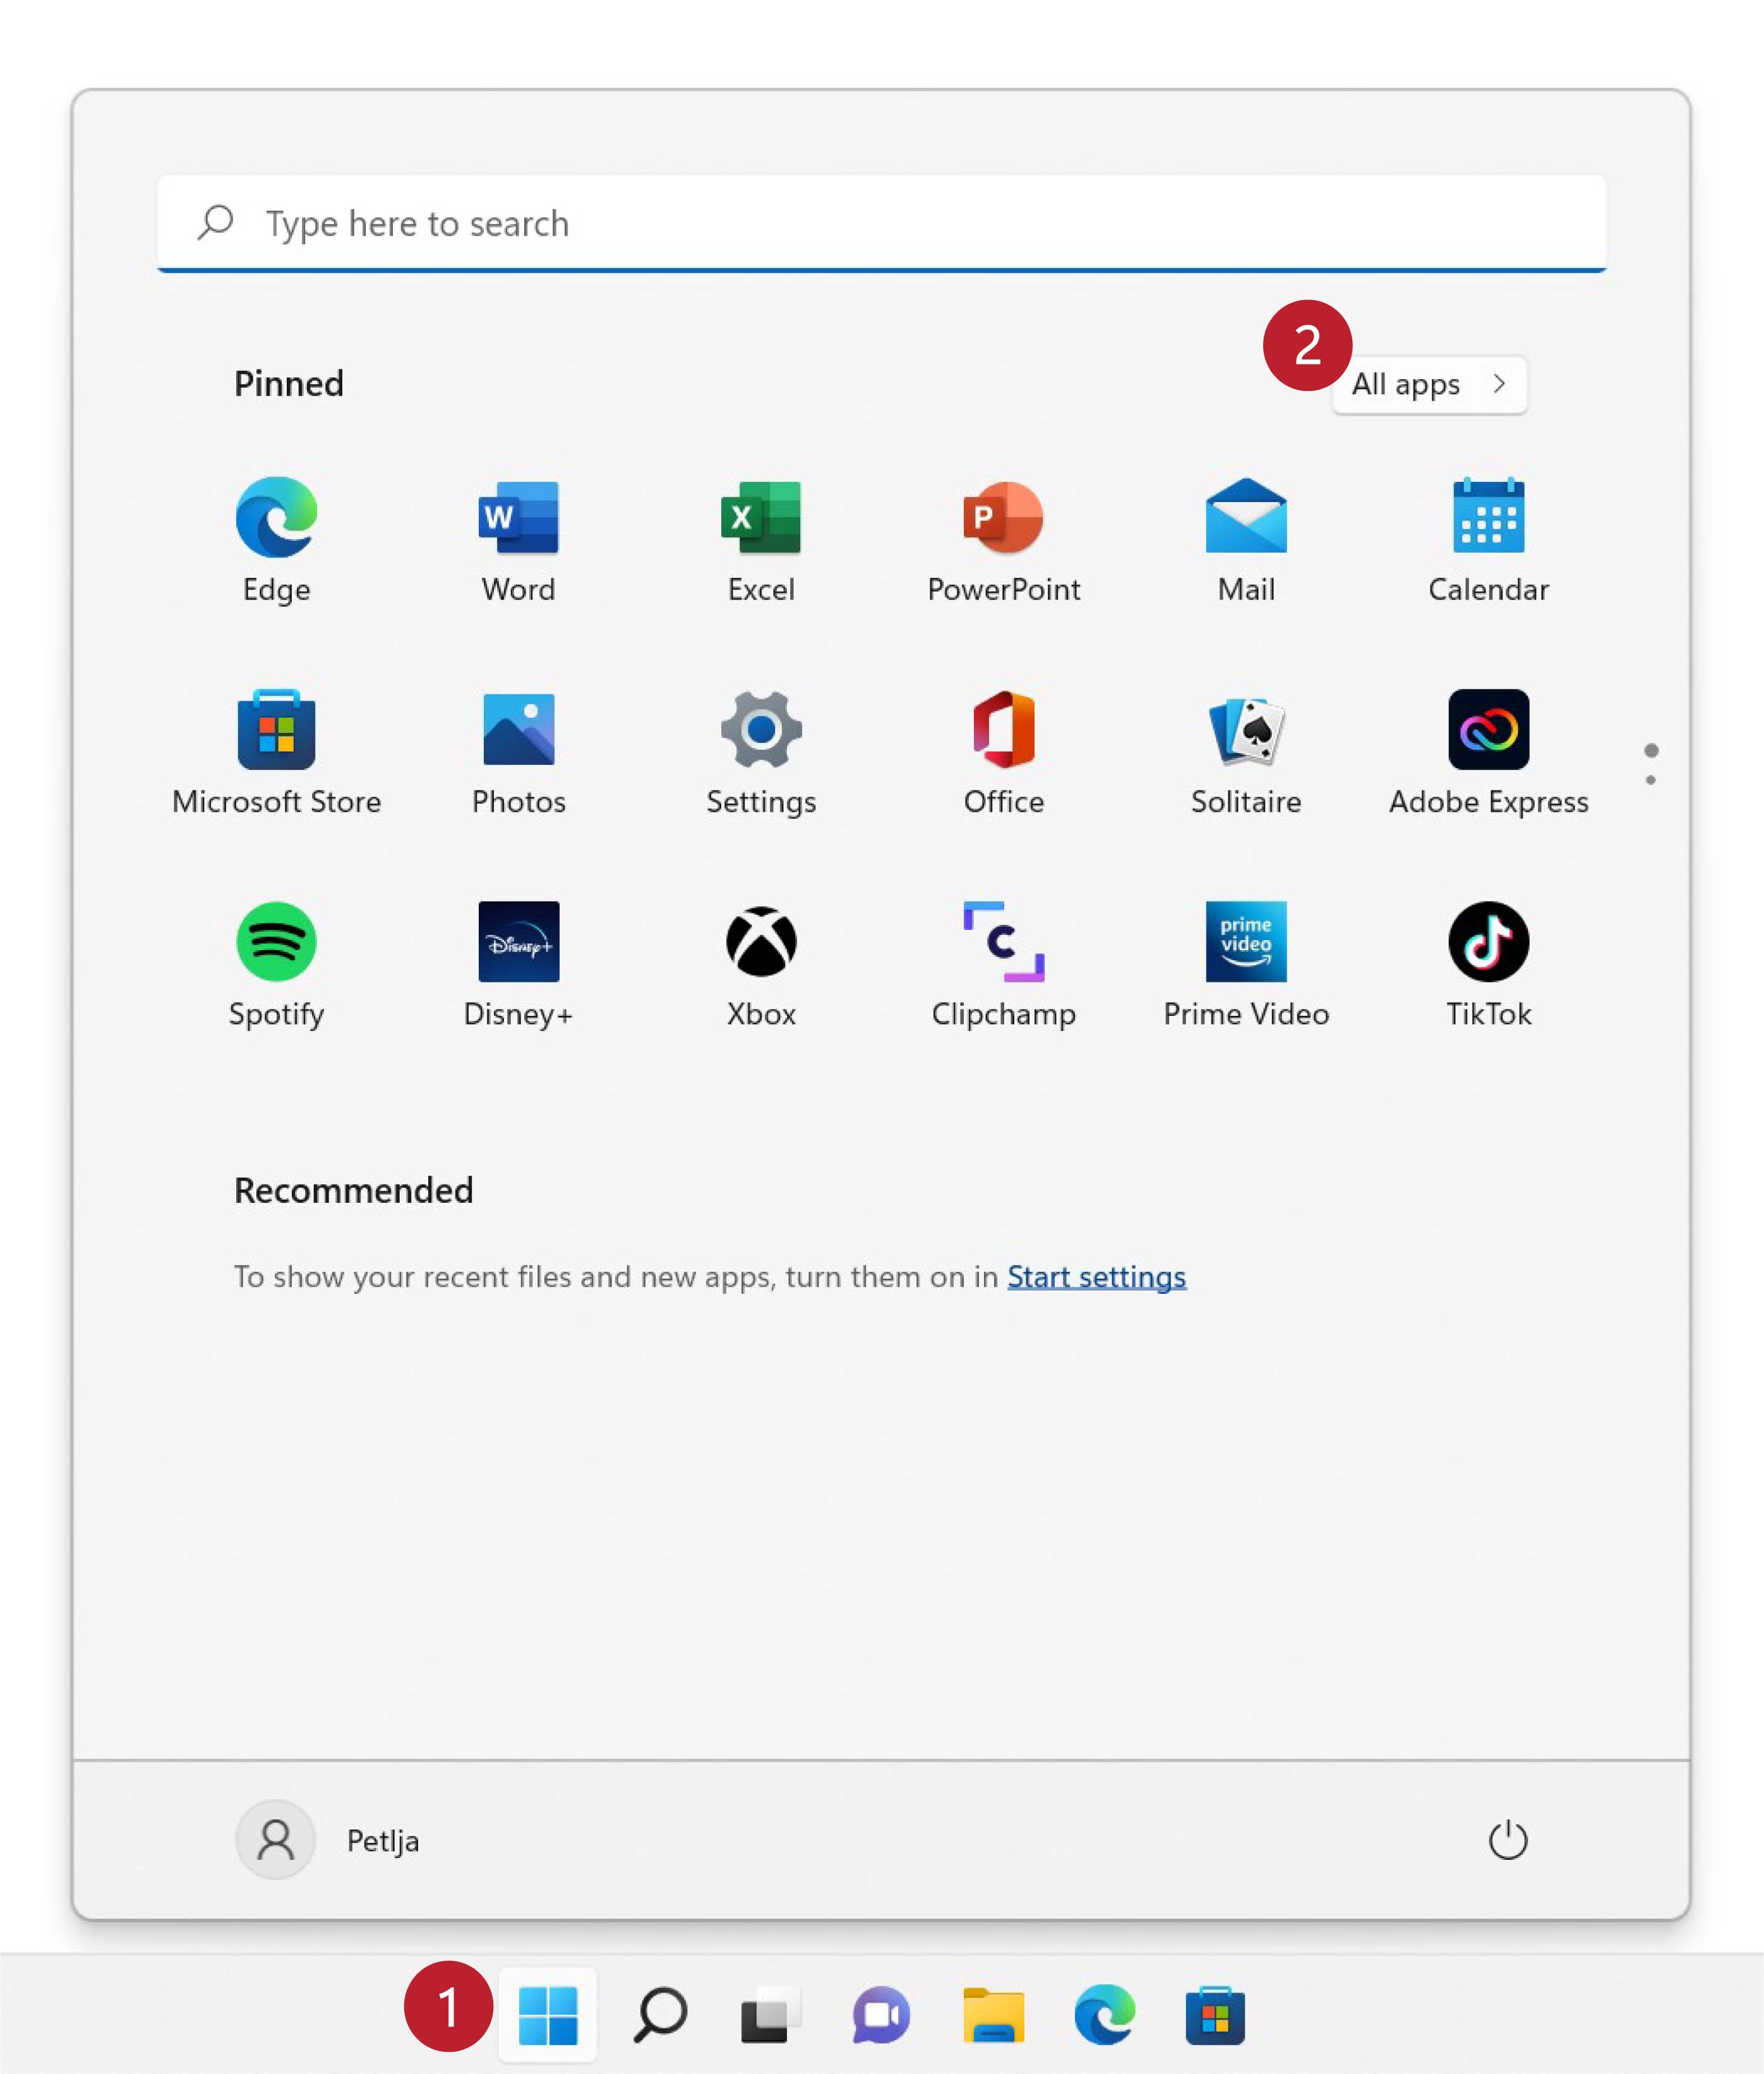This screenshot has width=1764, height=2074.
Task: Launch PowerPoint from Start menu
Action: point(1003,518)
